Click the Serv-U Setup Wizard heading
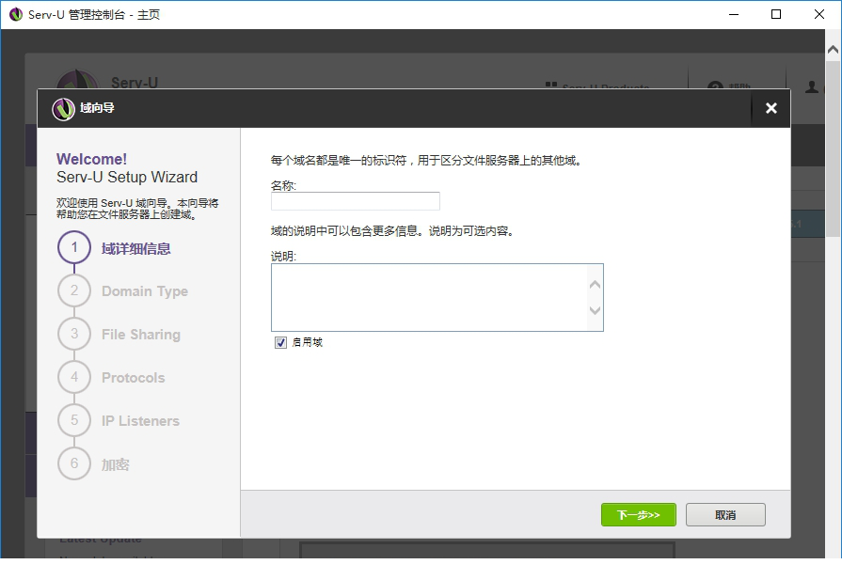The image size is (842, 580). tap(127, 177)
